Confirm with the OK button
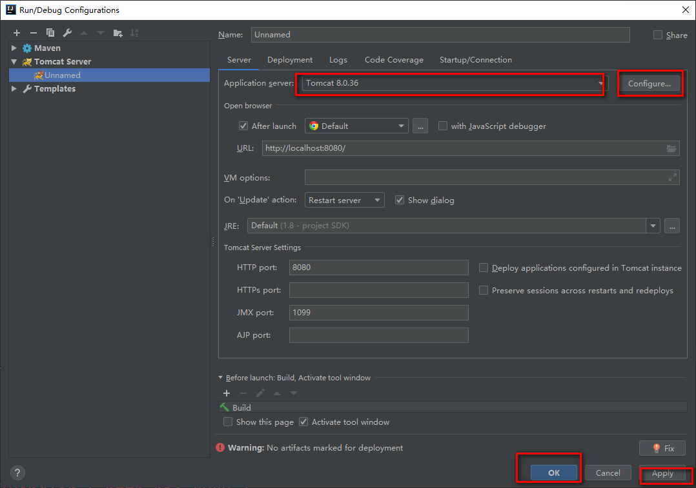The image size is (696, 488). [554, 473]
